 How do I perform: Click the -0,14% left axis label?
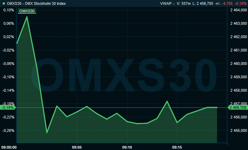pos(8,90)
